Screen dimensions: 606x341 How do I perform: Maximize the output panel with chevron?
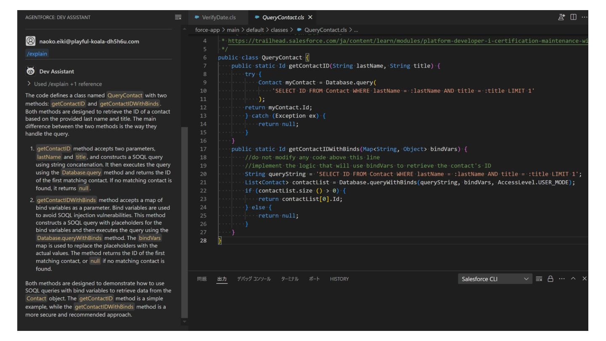[574, 279]
